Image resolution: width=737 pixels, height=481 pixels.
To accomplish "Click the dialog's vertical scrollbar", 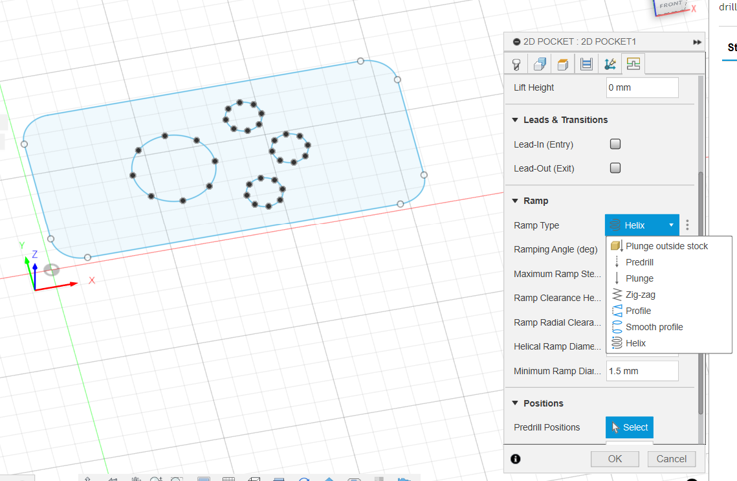I will [701, 291].
